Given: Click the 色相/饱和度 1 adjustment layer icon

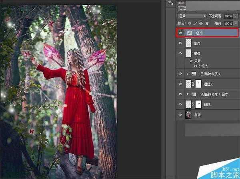Looking at the screenshot, I should (194, 74).
